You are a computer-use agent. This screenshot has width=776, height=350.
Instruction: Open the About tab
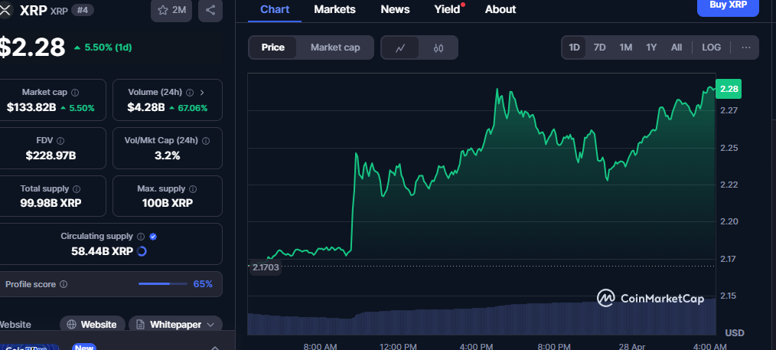[x=500, y=9]
